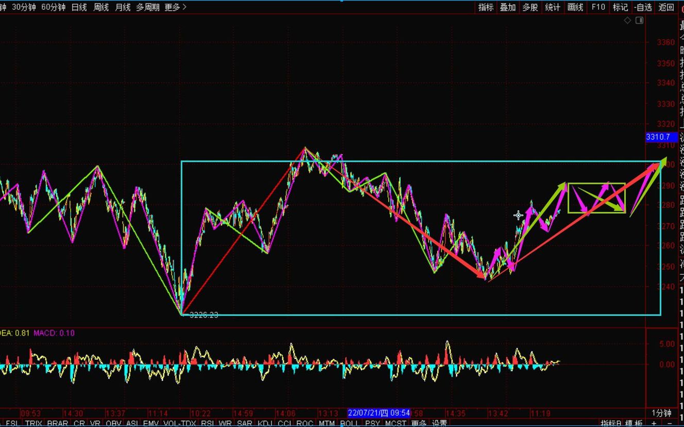Screen dimensions: 684x427
Task: Click the 13:42 time axis label
Action: click(x=497, y=413)
